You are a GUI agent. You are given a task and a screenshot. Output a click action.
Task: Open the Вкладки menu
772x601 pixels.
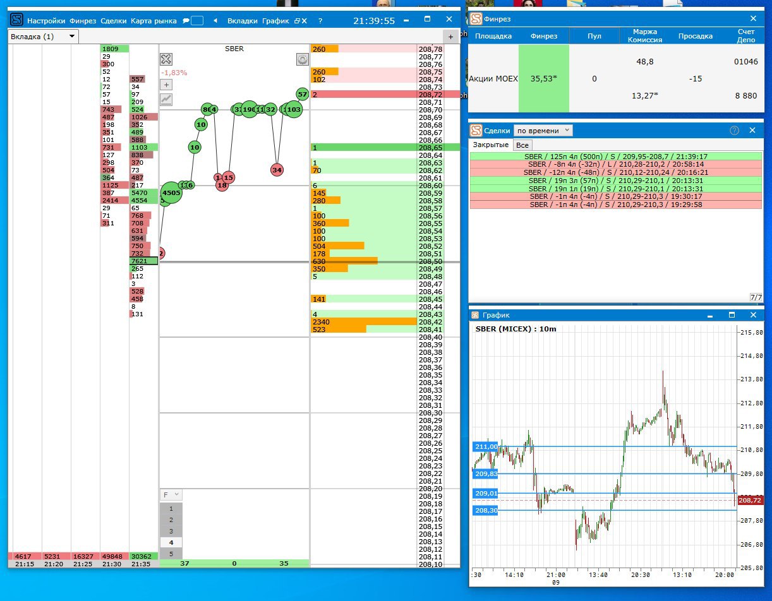pyautogui.click(x=242, y=21)
